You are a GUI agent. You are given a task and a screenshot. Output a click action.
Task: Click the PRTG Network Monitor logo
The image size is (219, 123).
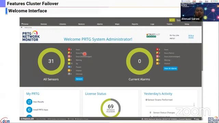pos(31,36)
